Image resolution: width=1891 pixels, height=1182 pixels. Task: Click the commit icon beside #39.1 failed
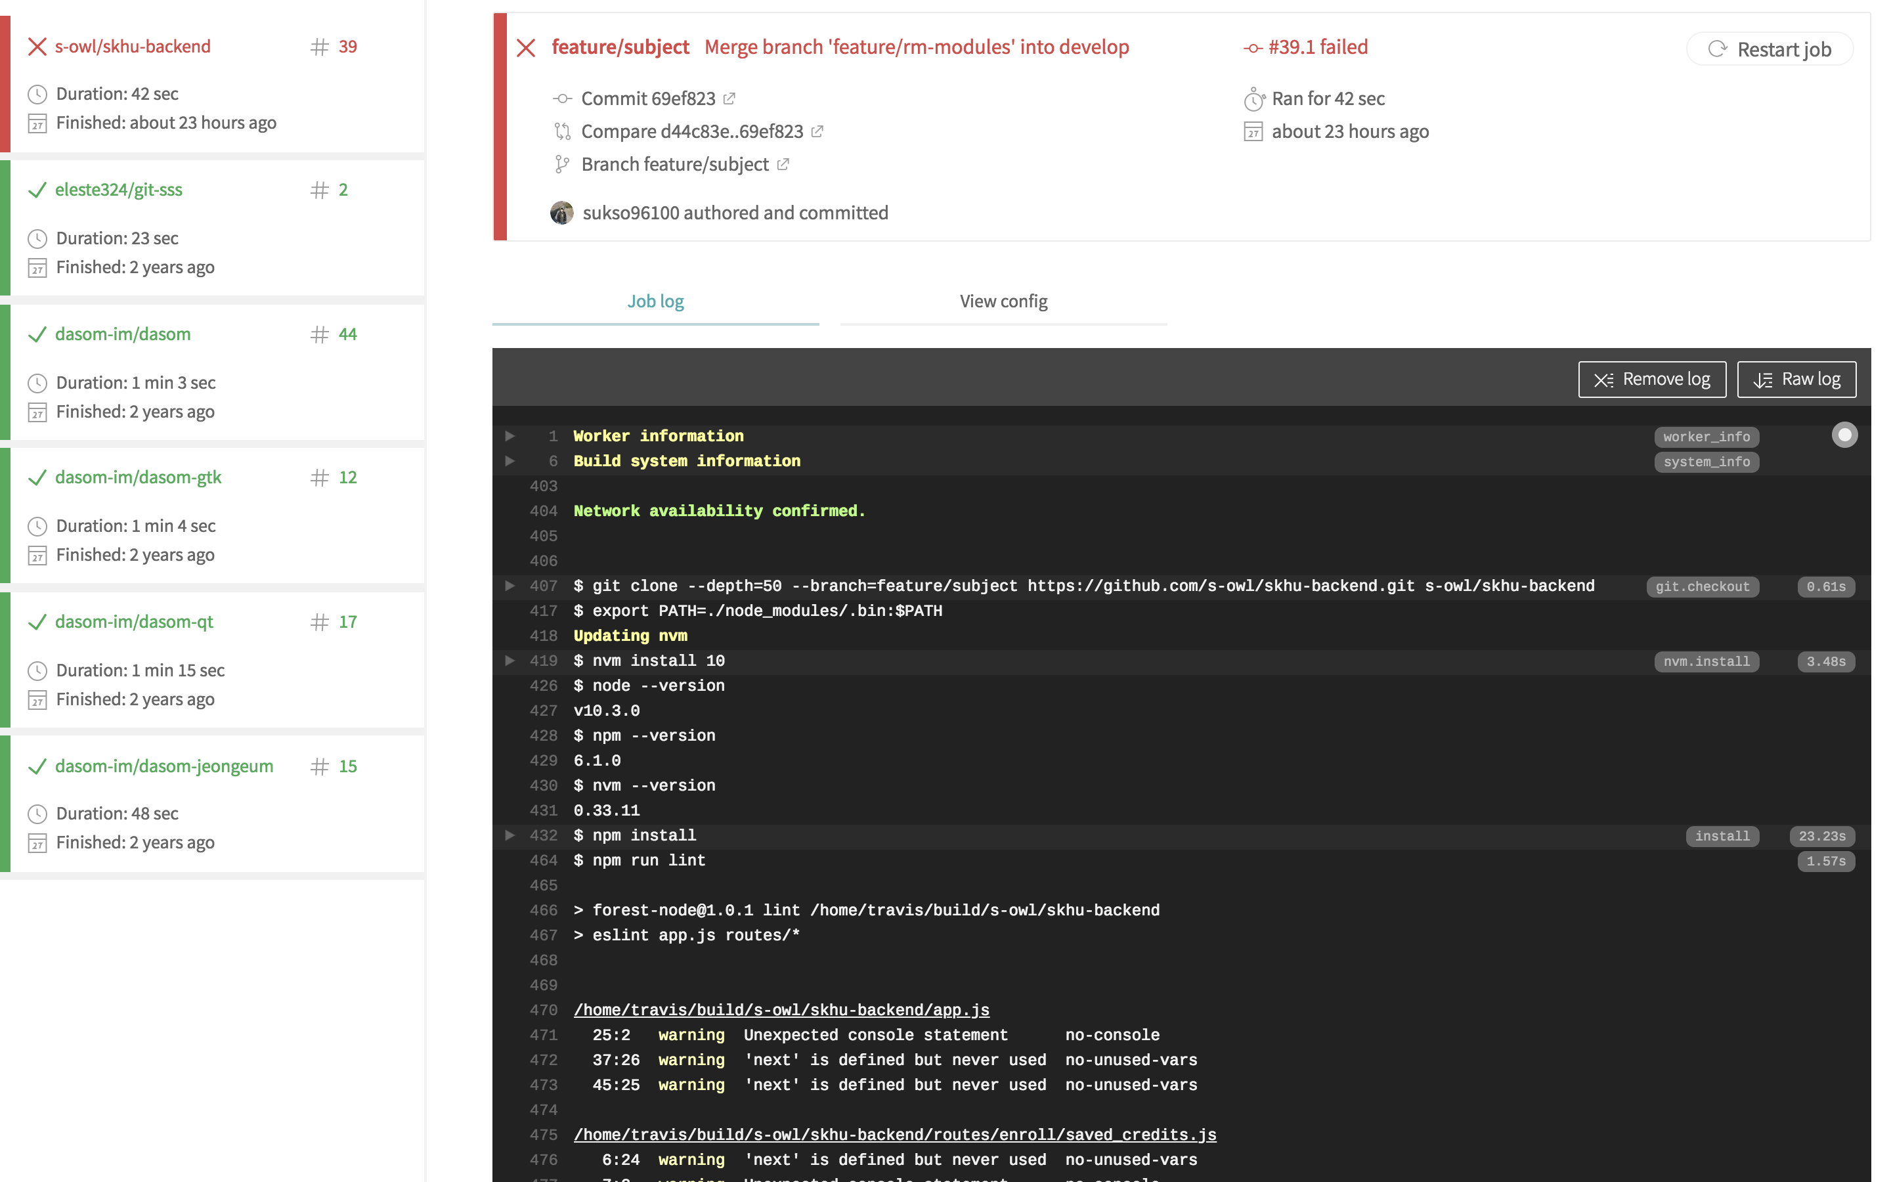[x=1253, y=48]
